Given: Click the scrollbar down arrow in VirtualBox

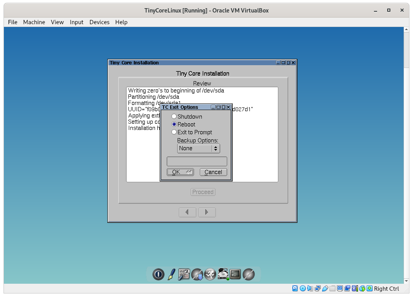Looking at the screenshot, I should pyautogui.click(x=406, y=281).
